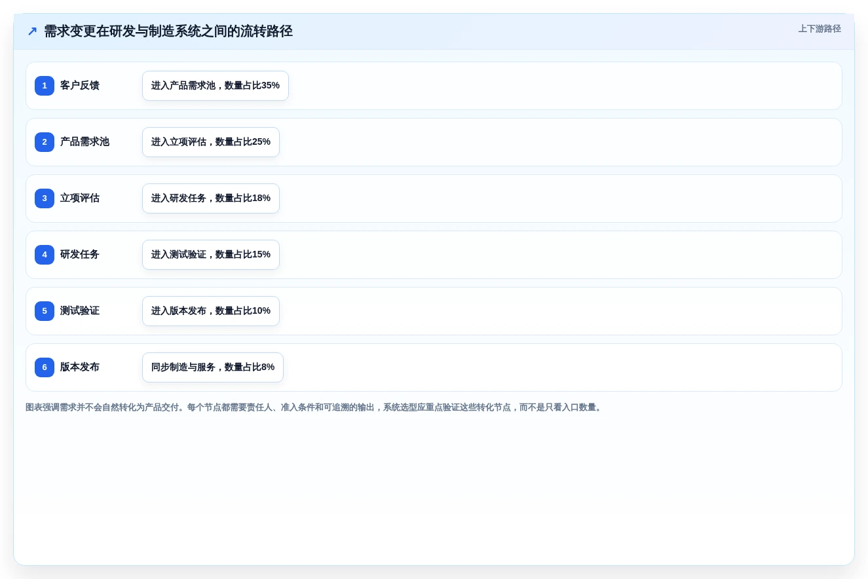Select step number badge 3
Image resolution: width=868 pixels, height=579 pixels.
click(45, 198)
